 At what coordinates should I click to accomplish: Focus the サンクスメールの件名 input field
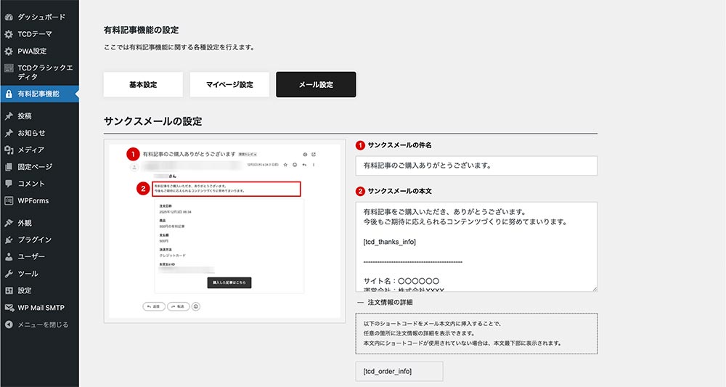coord(476,166)
